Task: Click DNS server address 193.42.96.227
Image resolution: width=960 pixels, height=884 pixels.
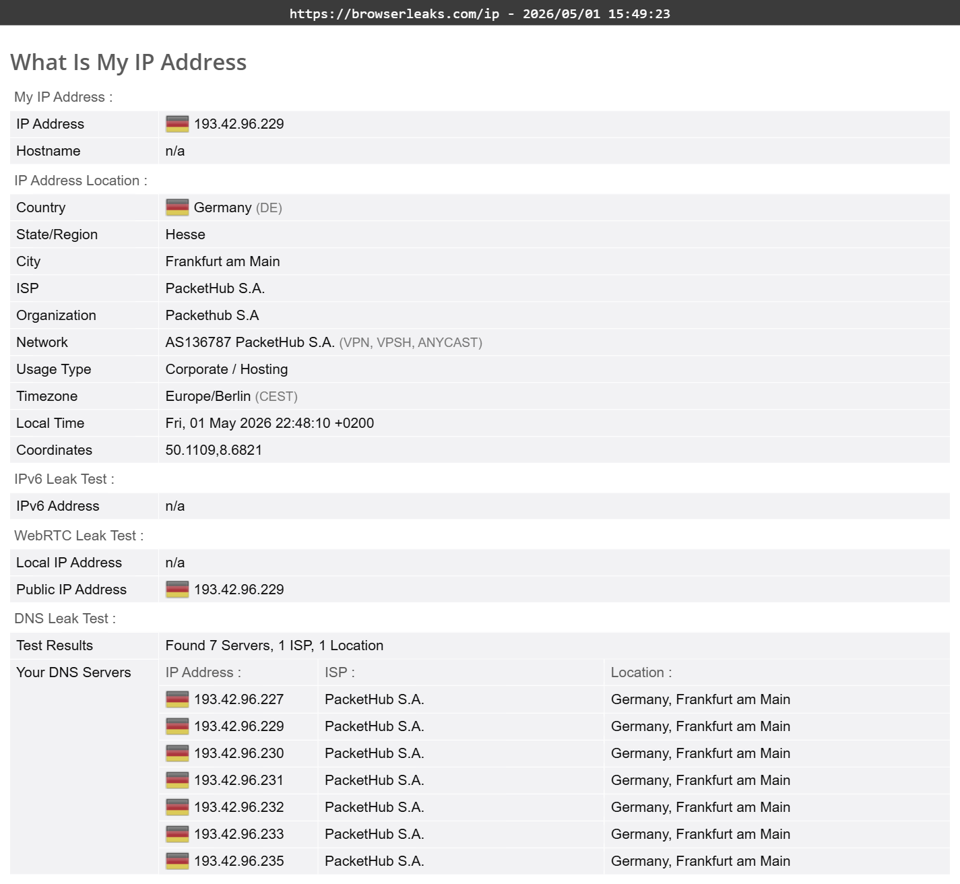Action: pyautogui.click(x=239, y=699)
